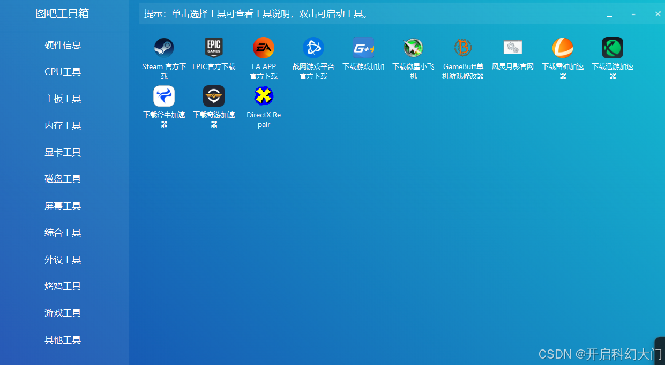This screenshot has height=365, width=665.
Task: Select the 奇游加速器 download icon
Action: pos(214,96)
